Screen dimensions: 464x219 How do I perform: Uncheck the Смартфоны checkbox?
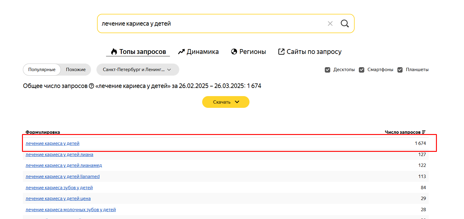[x=361, y=70]
